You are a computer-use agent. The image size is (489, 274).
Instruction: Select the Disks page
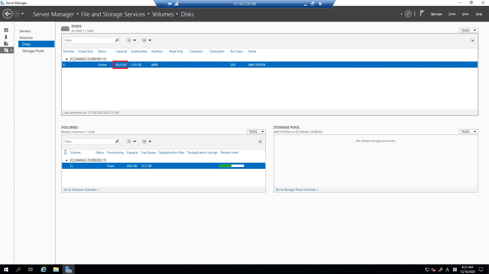point(36,44)
